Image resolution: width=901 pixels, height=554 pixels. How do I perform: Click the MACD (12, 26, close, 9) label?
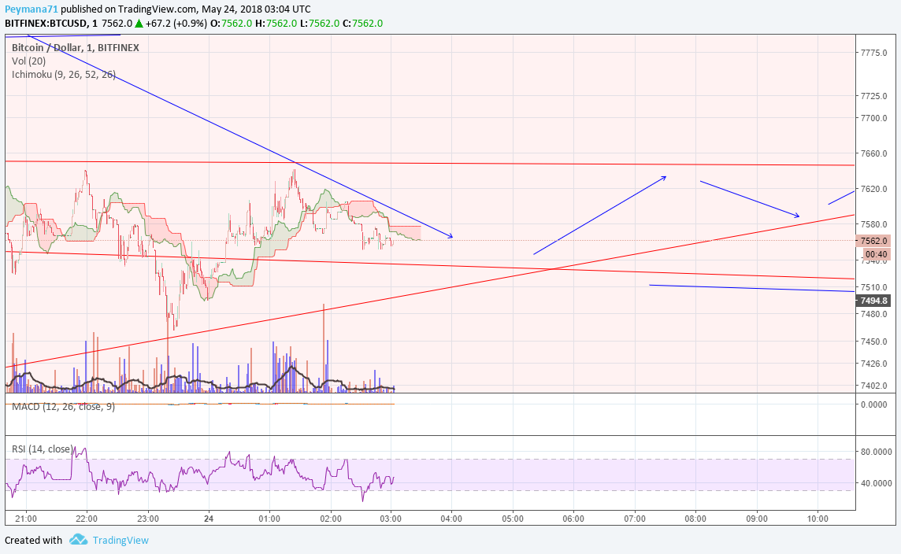(x=63, y=407)
